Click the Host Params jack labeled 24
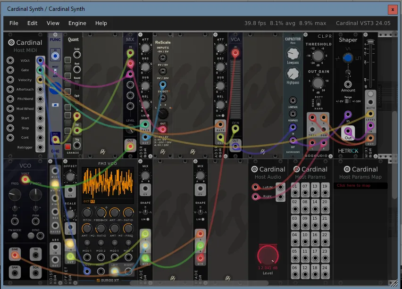This screenshot has width=402, height=289. tap(325, 274)
